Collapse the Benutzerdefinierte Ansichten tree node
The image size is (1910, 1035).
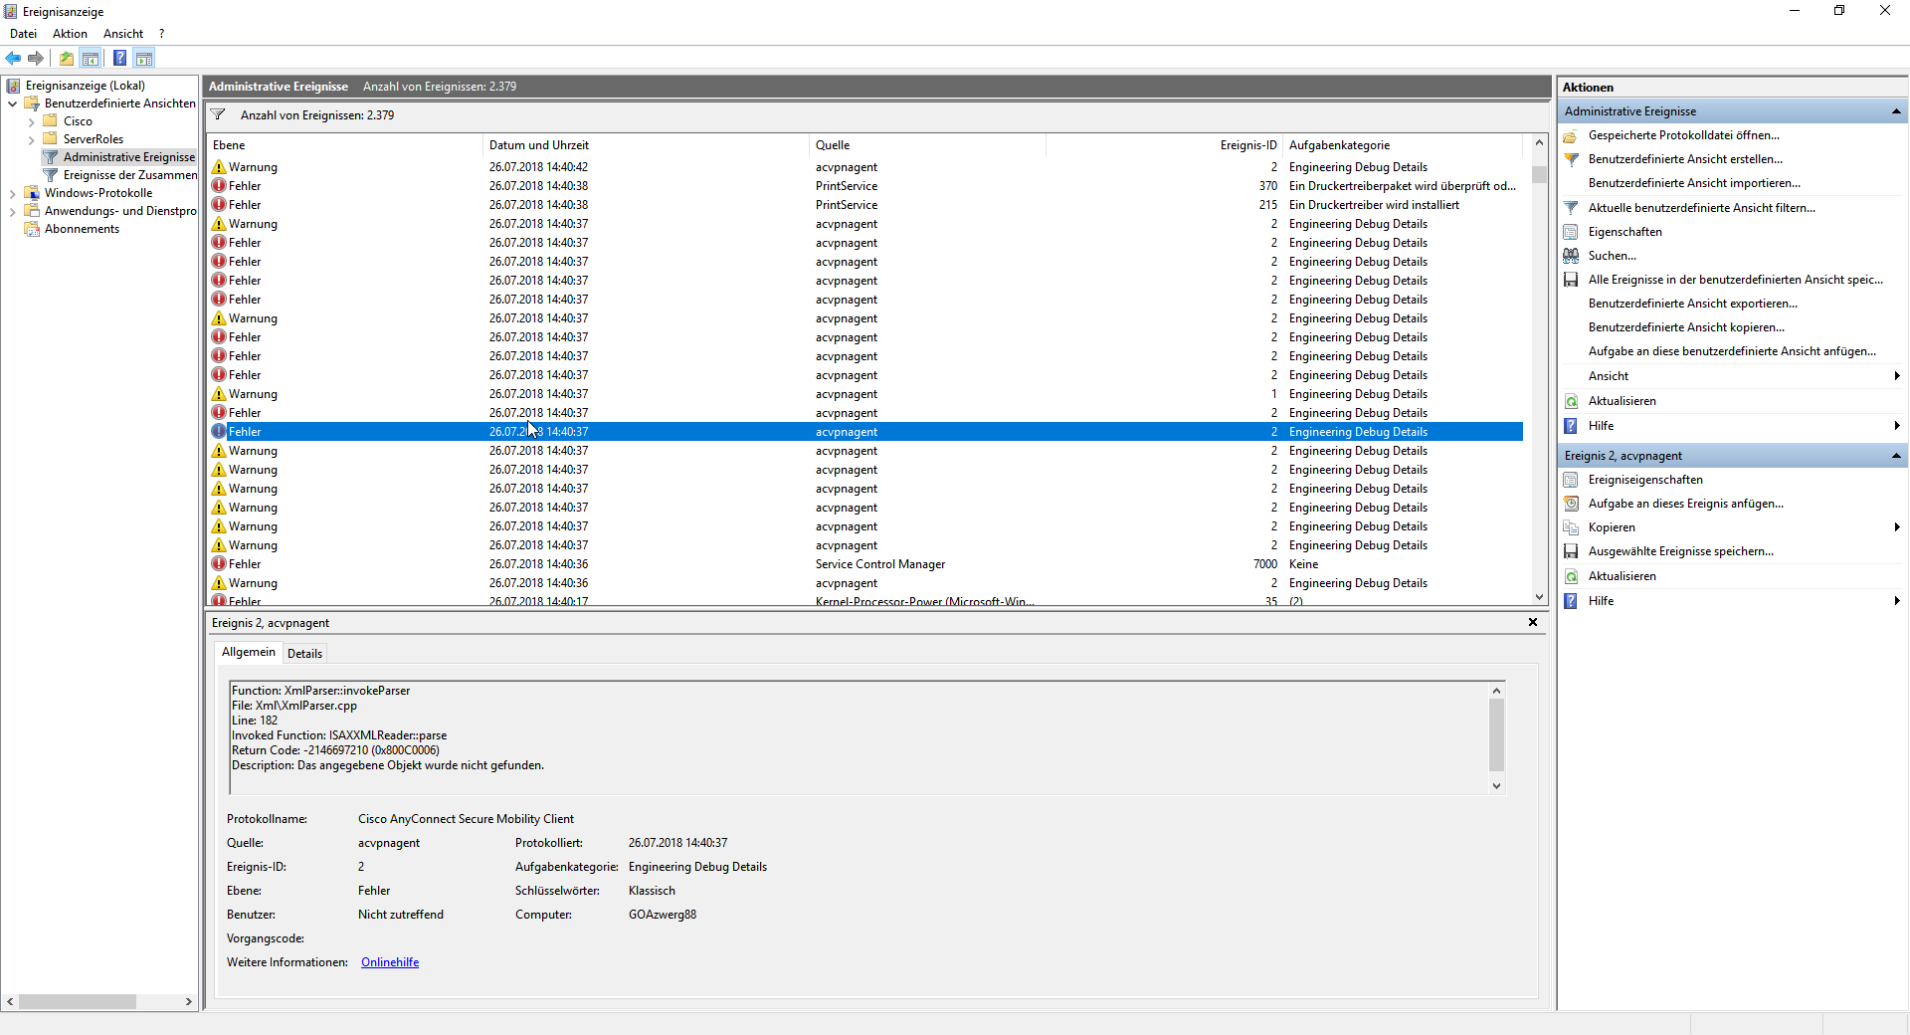(12, 103)
